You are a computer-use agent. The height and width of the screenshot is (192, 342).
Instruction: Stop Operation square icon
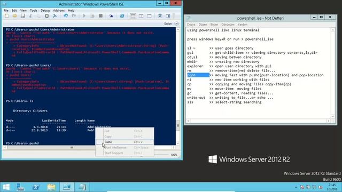click(x=100, y=16)
